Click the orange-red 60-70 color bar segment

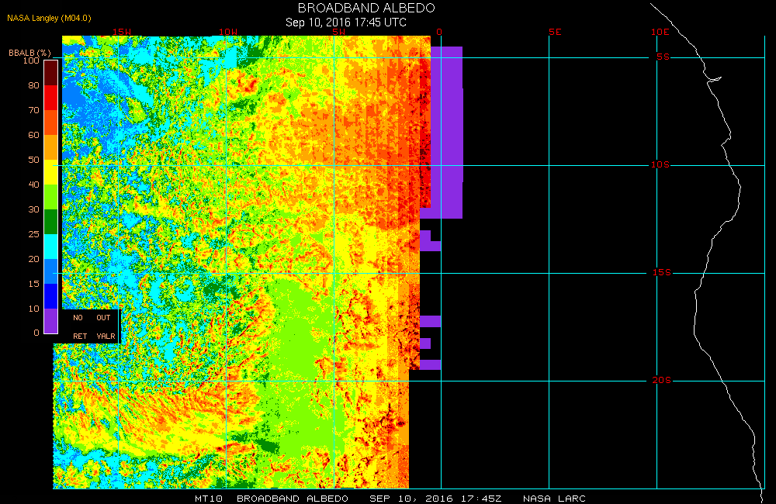tap(51, 123)
